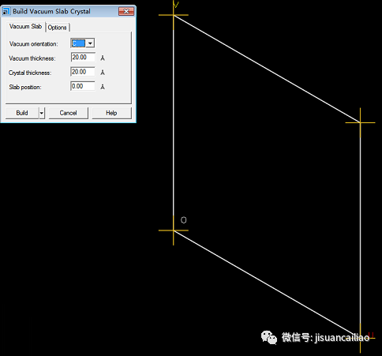The height and width of the screenshot is (356, 382).
Task: Cancel the Build Vacuum Slab dialog
Action: click(68, 113)
